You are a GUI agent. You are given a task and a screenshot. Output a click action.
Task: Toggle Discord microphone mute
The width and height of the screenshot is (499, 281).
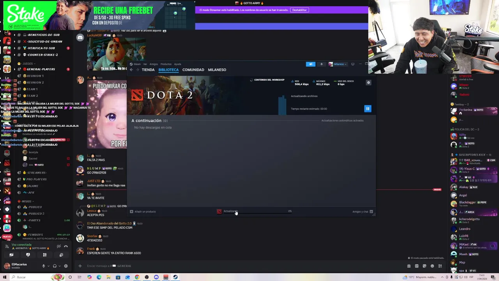click(44, 266)
